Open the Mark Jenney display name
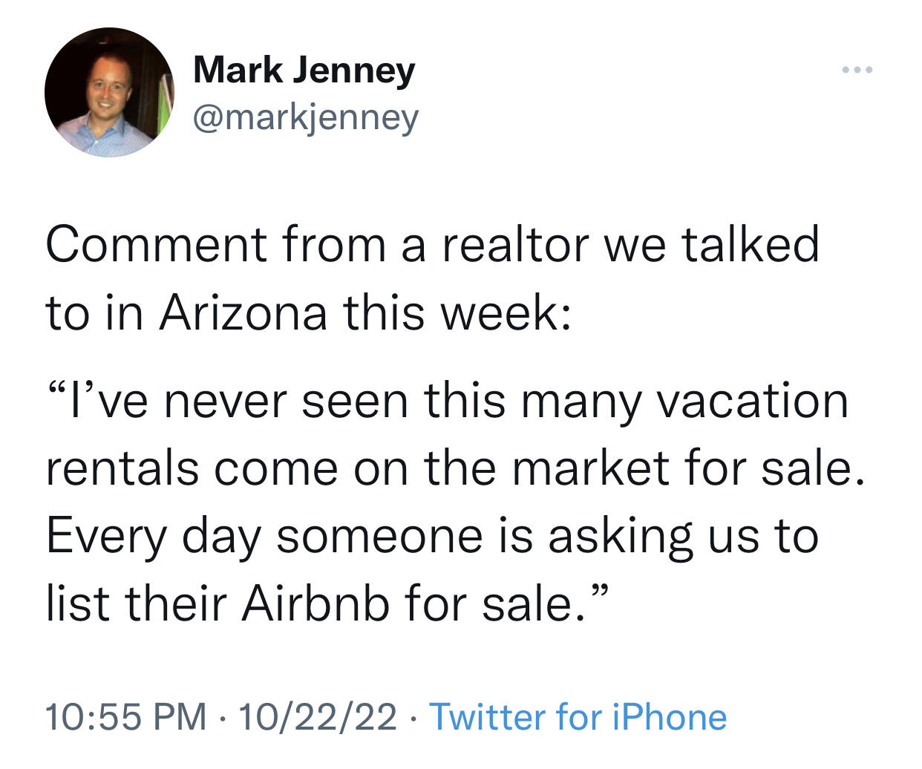This screenshot has width=922, height=769. tap(304, 72)
